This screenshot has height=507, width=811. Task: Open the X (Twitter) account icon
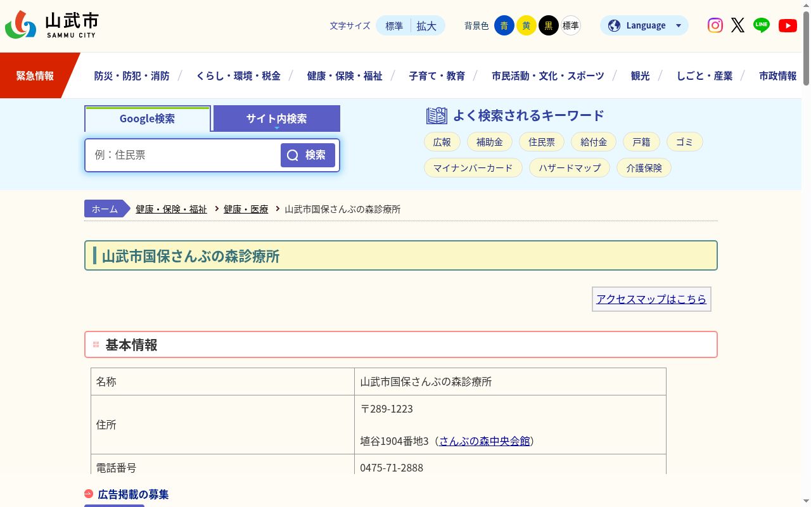pos(738,25)
